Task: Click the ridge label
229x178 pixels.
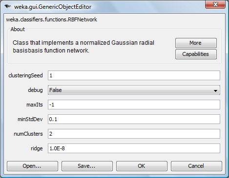Action: pos(37,148)
